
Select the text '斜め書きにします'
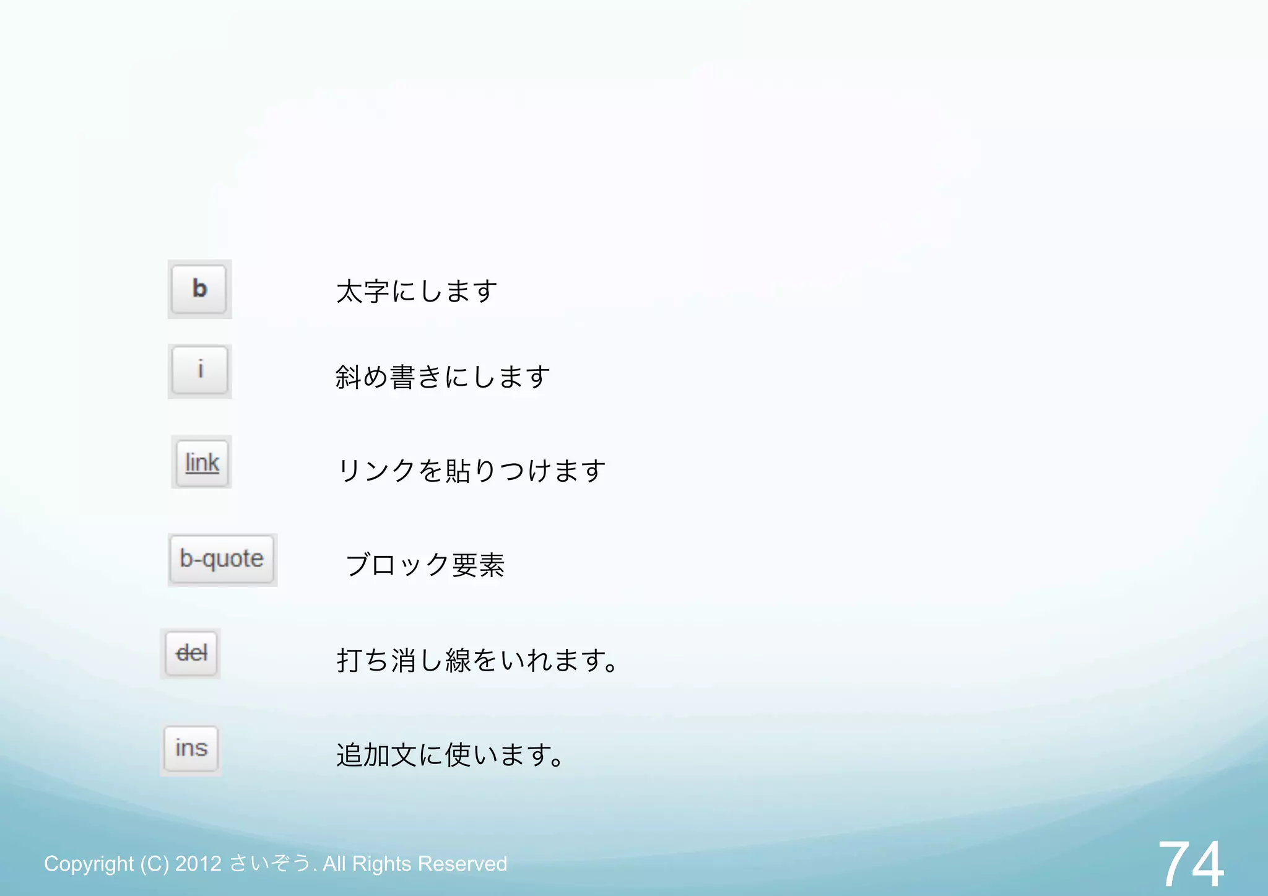443,376
